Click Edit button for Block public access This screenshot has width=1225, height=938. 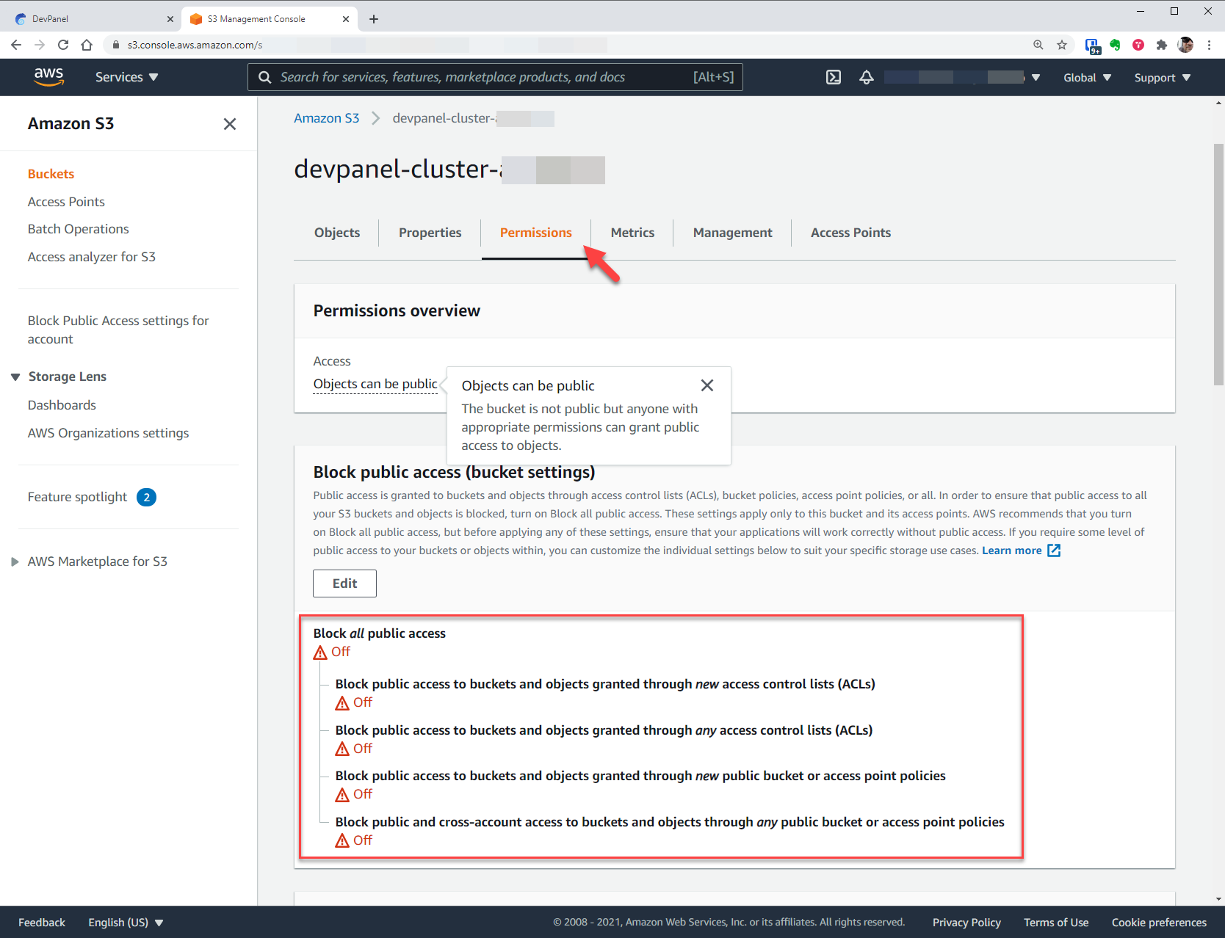click(x=344, y=583)
